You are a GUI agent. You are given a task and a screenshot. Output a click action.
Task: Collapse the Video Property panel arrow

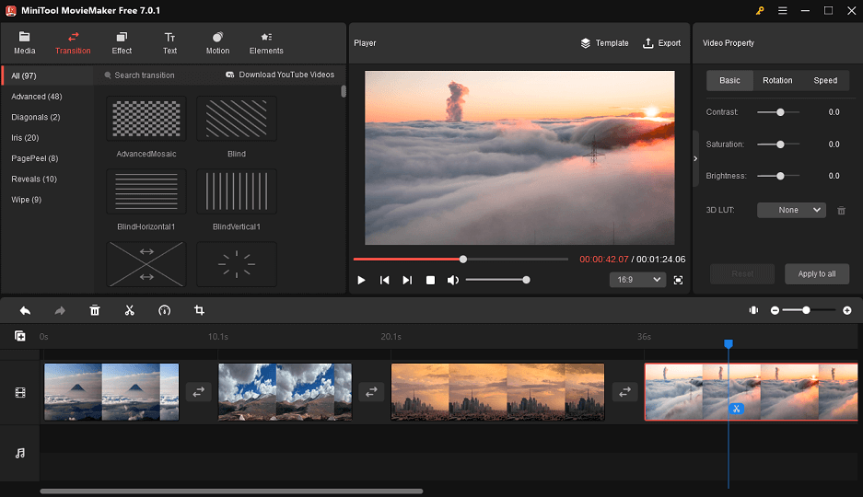(x=695, y=158)
